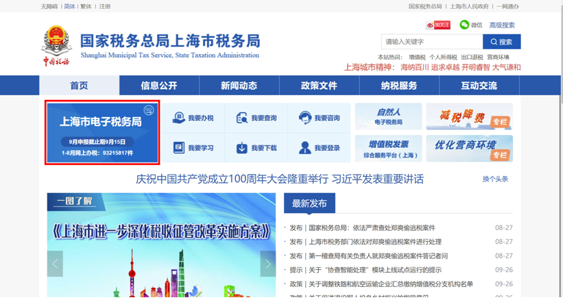
Task: Show previous slide with left arrow
Action: [x=55, y=264]
